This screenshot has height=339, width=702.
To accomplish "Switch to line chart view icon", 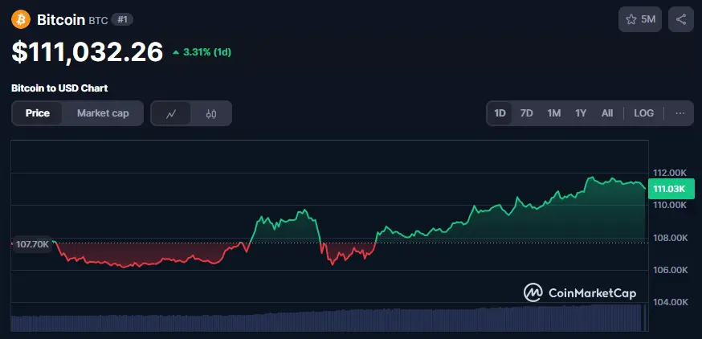I will coord(170,113).
